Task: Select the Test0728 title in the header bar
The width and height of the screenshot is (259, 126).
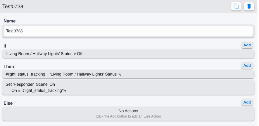Action: coord(13,7)
